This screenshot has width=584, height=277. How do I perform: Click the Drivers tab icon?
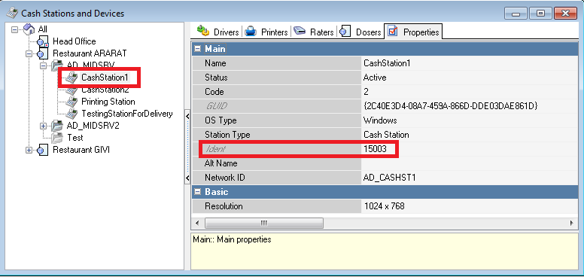203,32
